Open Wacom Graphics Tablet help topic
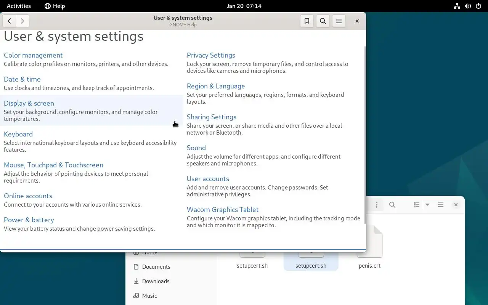488x305 pixels. pyautogui.click(x=223, y=210)
